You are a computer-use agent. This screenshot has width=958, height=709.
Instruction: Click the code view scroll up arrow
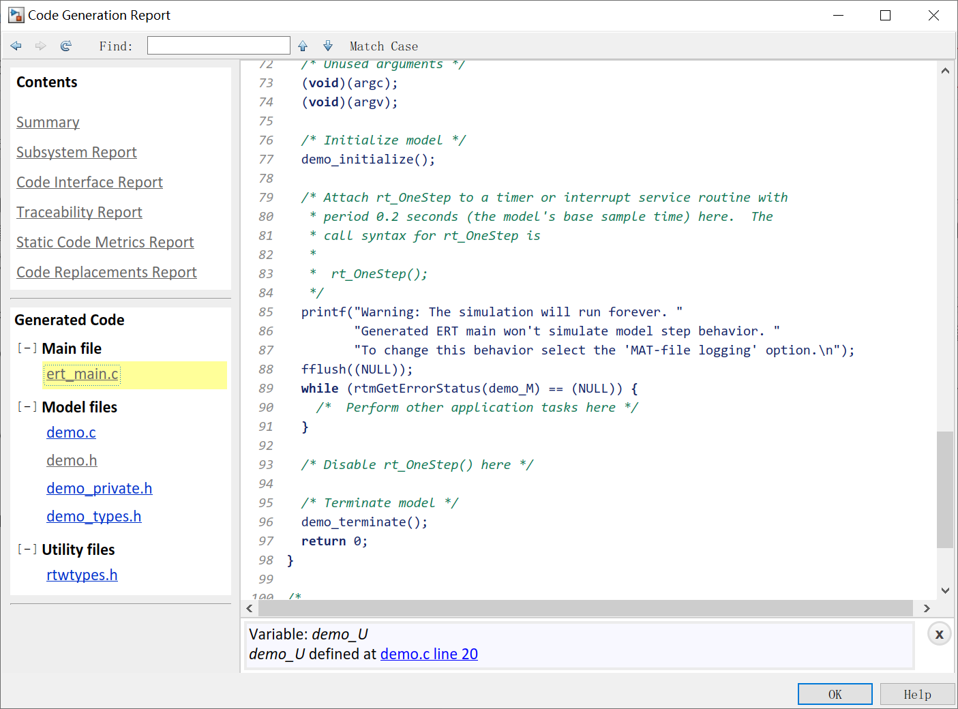tap(945, 70)
